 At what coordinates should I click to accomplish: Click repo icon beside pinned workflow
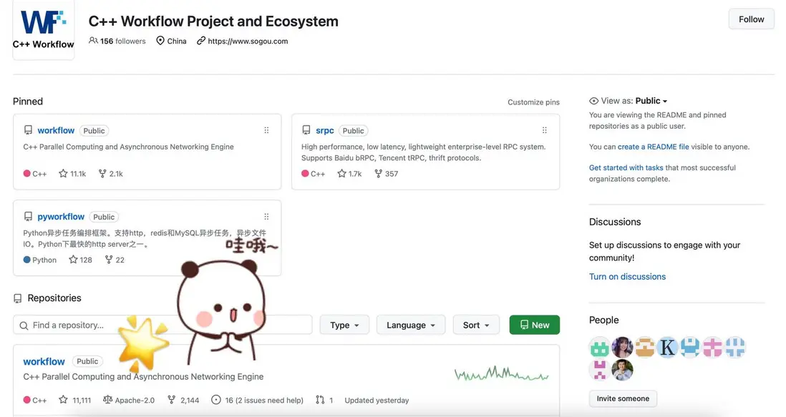tap(28, 130)
